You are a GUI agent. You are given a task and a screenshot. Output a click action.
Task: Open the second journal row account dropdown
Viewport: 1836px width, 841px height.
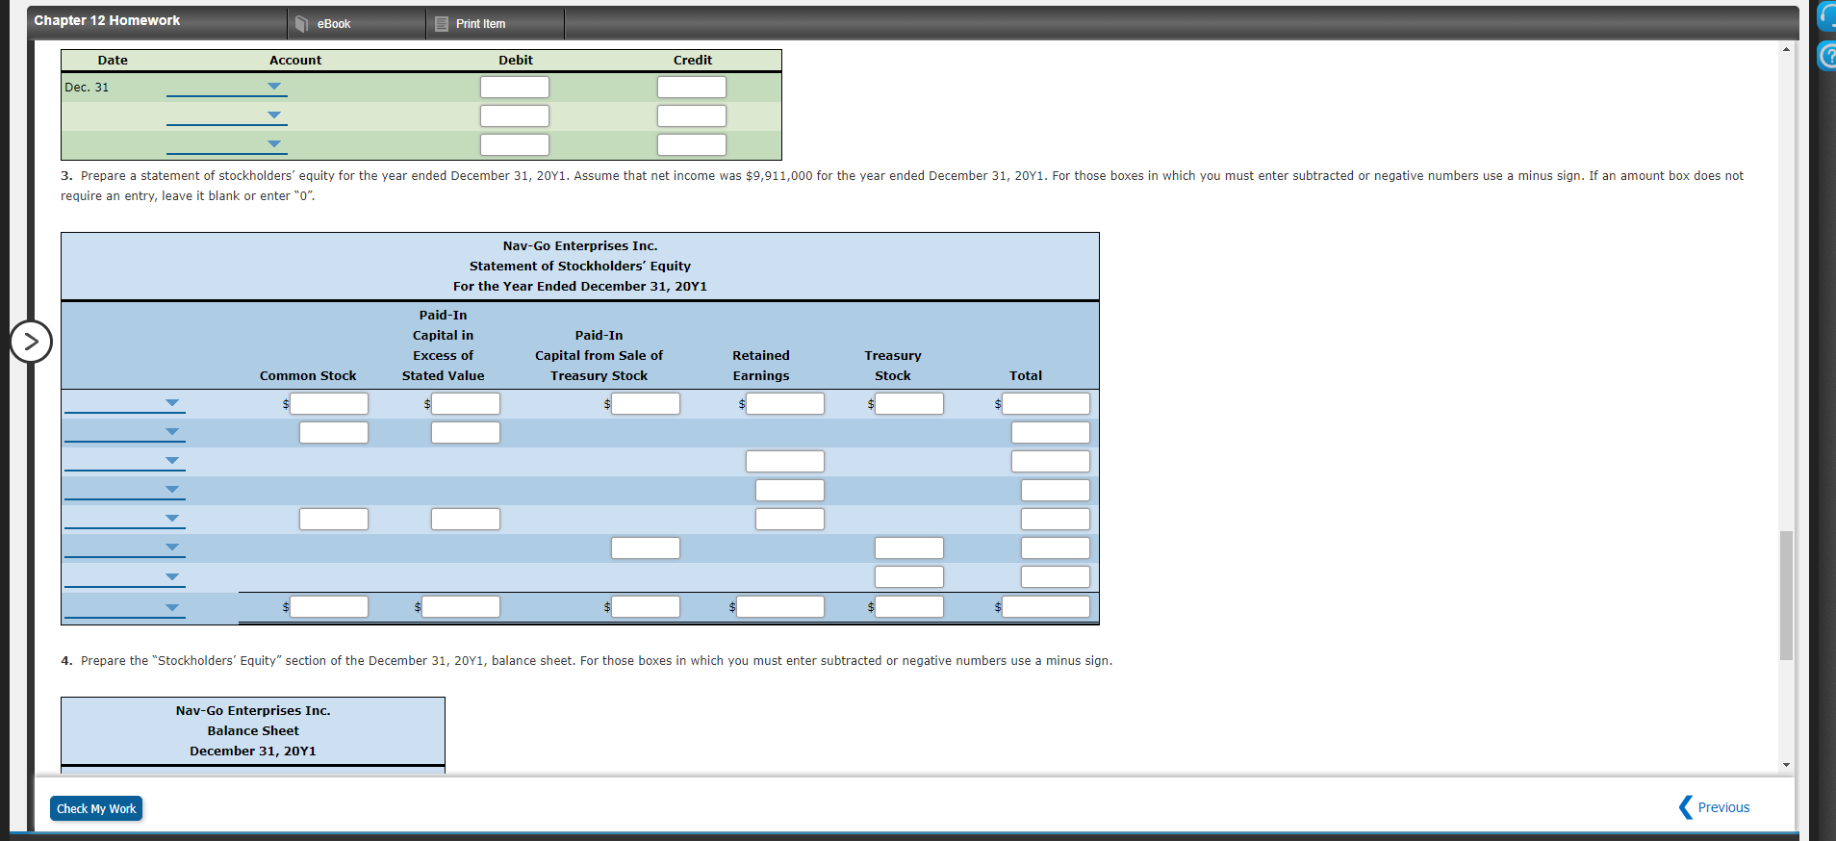pos(226,115)
